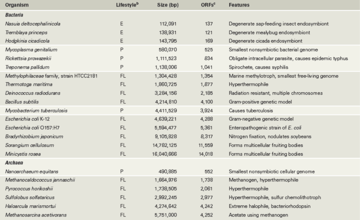Select Bradyrhizobium japonicum organism name
Screen dimensions: 360x220
34,137
